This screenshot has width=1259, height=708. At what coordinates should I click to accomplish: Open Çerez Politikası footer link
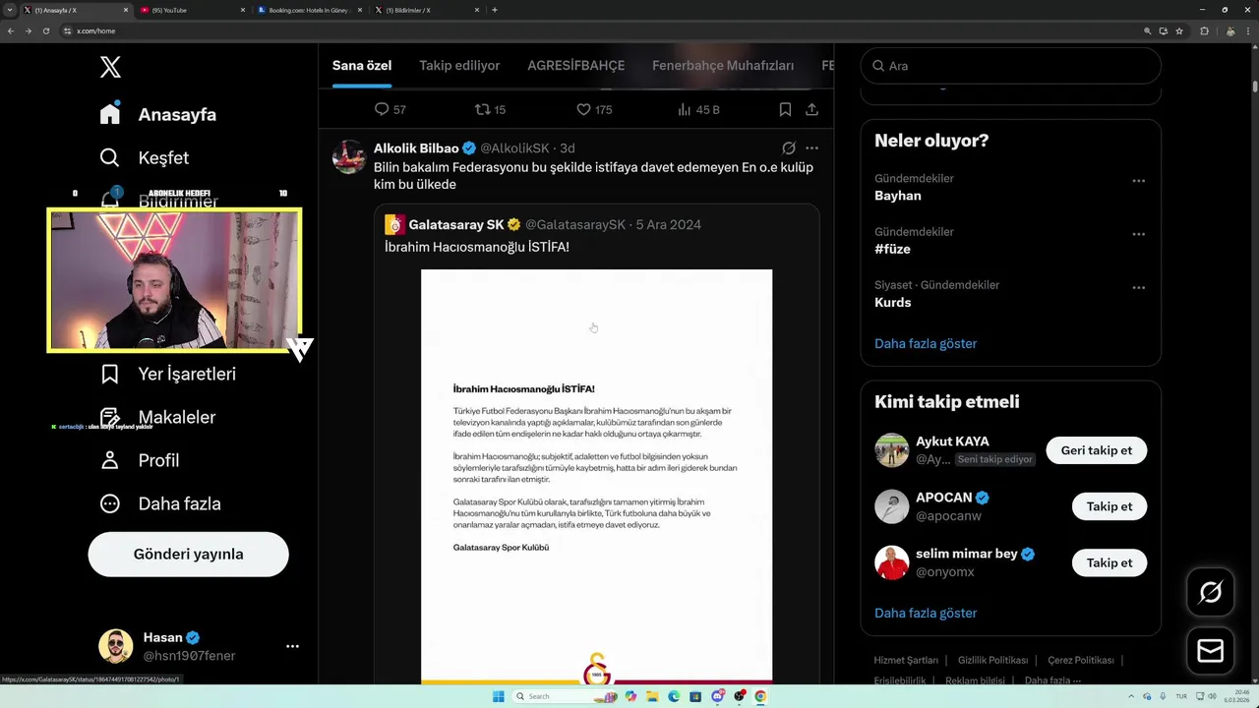click(1080, 660)
